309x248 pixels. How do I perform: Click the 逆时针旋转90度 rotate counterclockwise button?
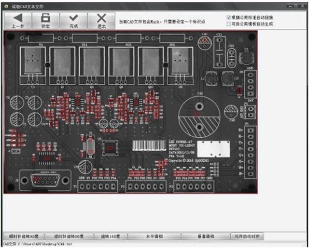(x=69, y=236)
